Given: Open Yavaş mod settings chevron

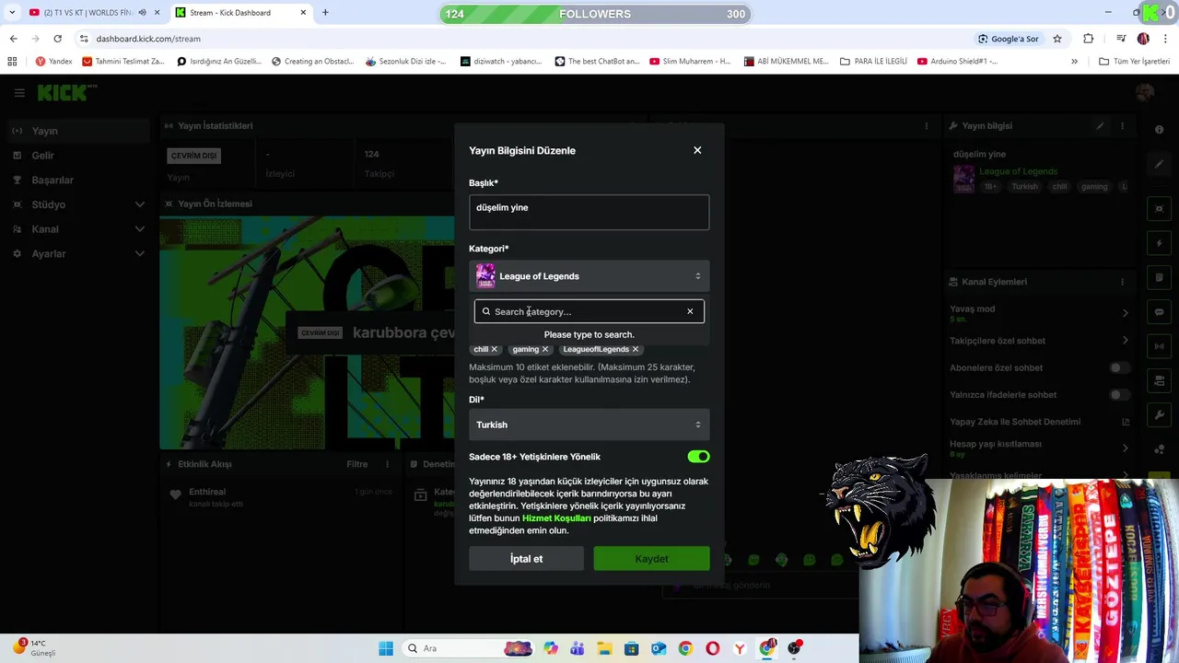Looking at the screenshot, I should [x=1125, y=313].
